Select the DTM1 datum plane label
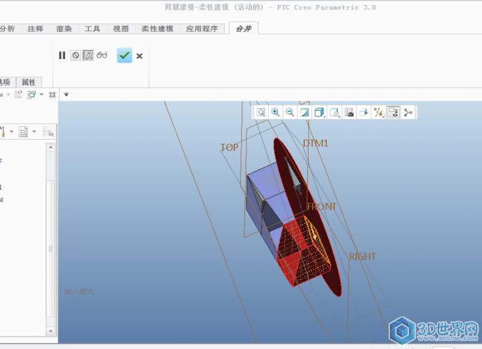The height and width of the screenshot is (349, 482). (x=316, y=143)
